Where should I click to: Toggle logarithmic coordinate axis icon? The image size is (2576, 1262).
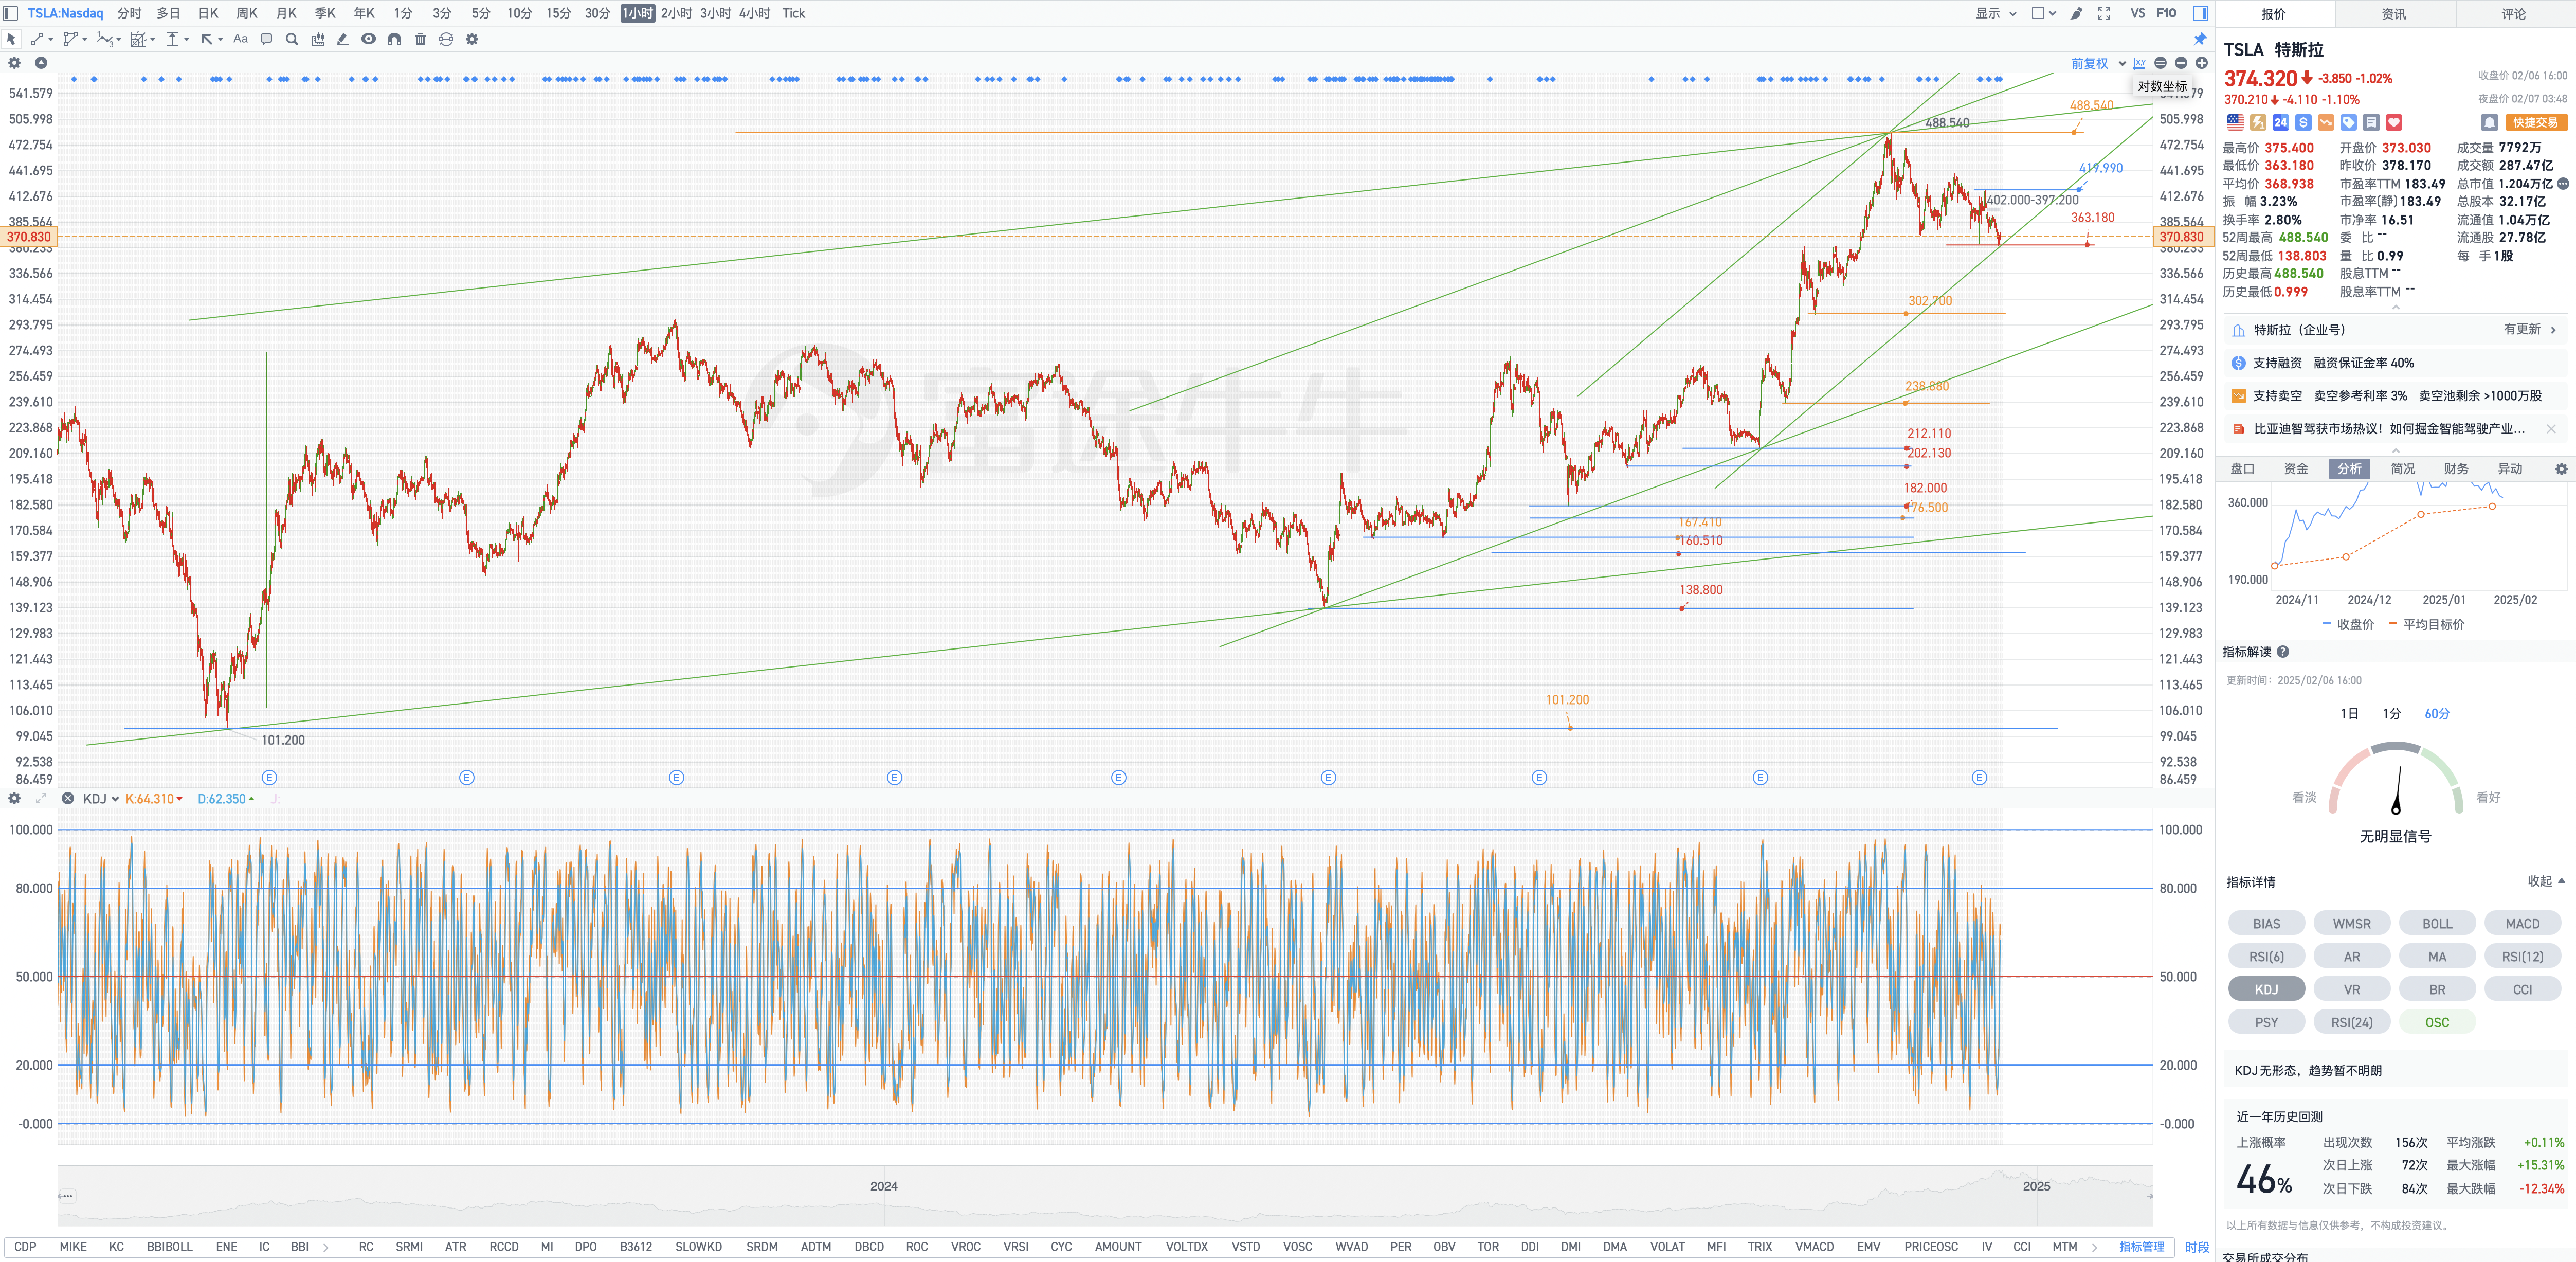(2139, 63)
